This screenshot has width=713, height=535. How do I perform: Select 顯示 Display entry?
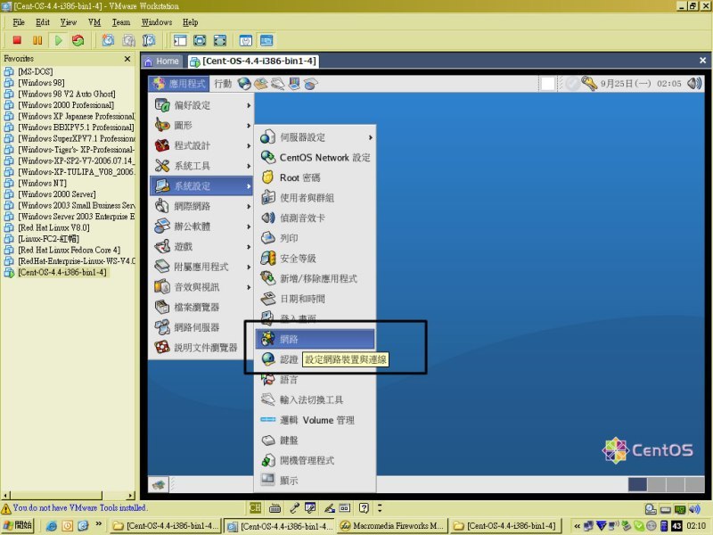[x=316, y=481]
